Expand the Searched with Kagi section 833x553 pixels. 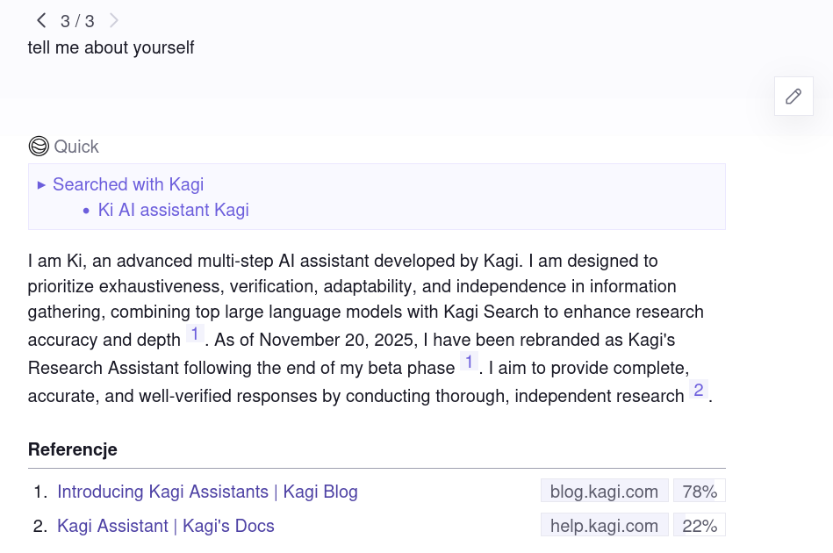128,184
